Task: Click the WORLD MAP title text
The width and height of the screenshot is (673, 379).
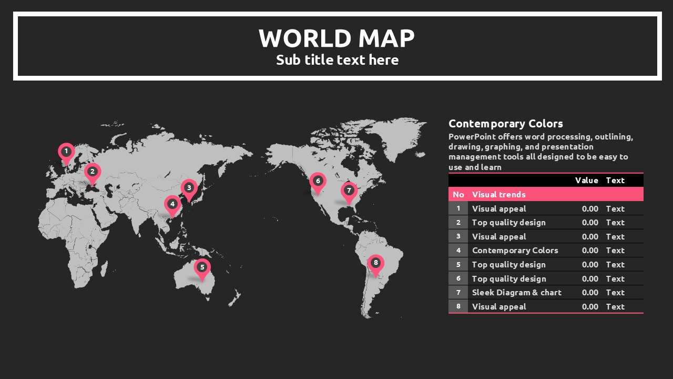Action: pyautogui.click(x=336, y=38)
